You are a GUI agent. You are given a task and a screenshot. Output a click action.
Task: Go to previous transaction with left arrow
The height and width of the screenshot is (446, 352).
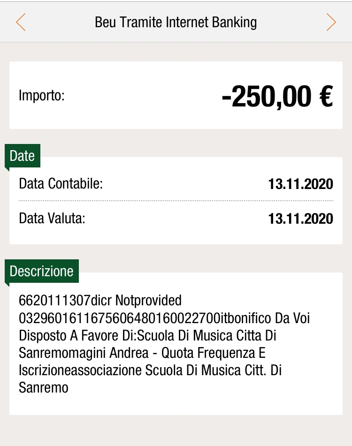point(21,22)
